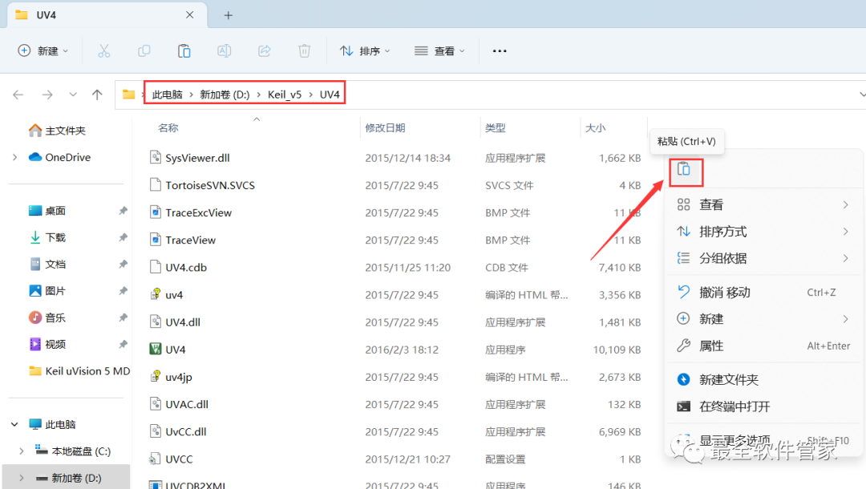Collapse the 此电脑 tree node
The width and height of the screenshot is (866, 489).
[15, 424]
